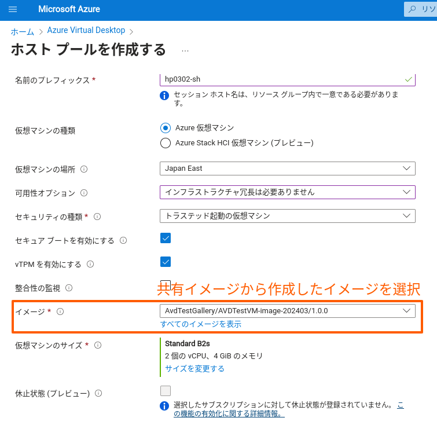Viewport: 437px width, 425px height.
Task: Edit the 名前のプレフィックス text field
Action: coord(288,79)
